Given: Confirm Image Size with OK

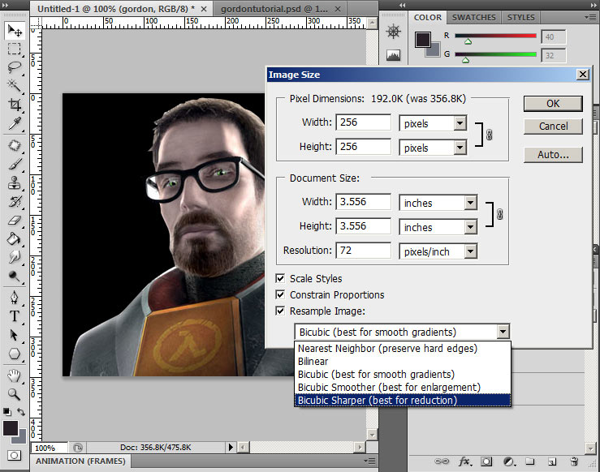Looking at the screenshot, I should [553, 104].
